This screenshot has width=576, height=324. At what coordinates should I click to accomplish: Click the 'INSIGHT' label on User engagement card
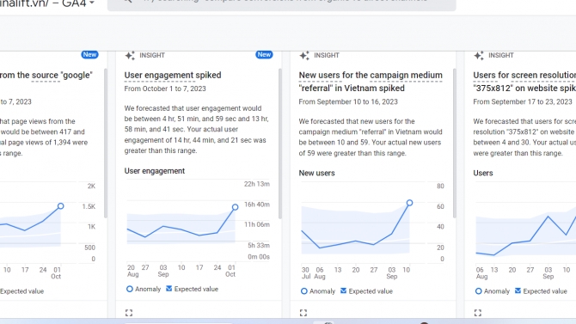click(x=152, y=55)
